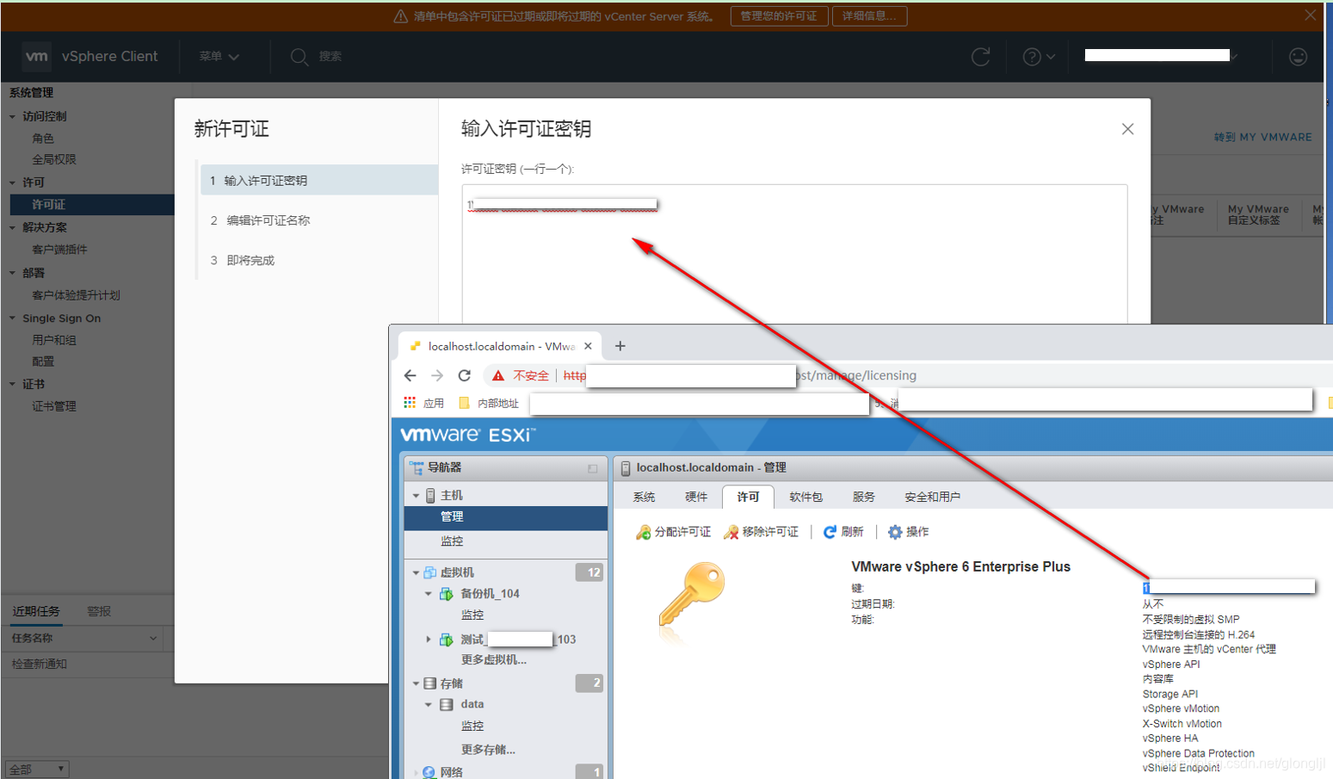The image size is (1333, 779).
Task: Switch to 近期任务 tab
Action: [x=36, y=611]
